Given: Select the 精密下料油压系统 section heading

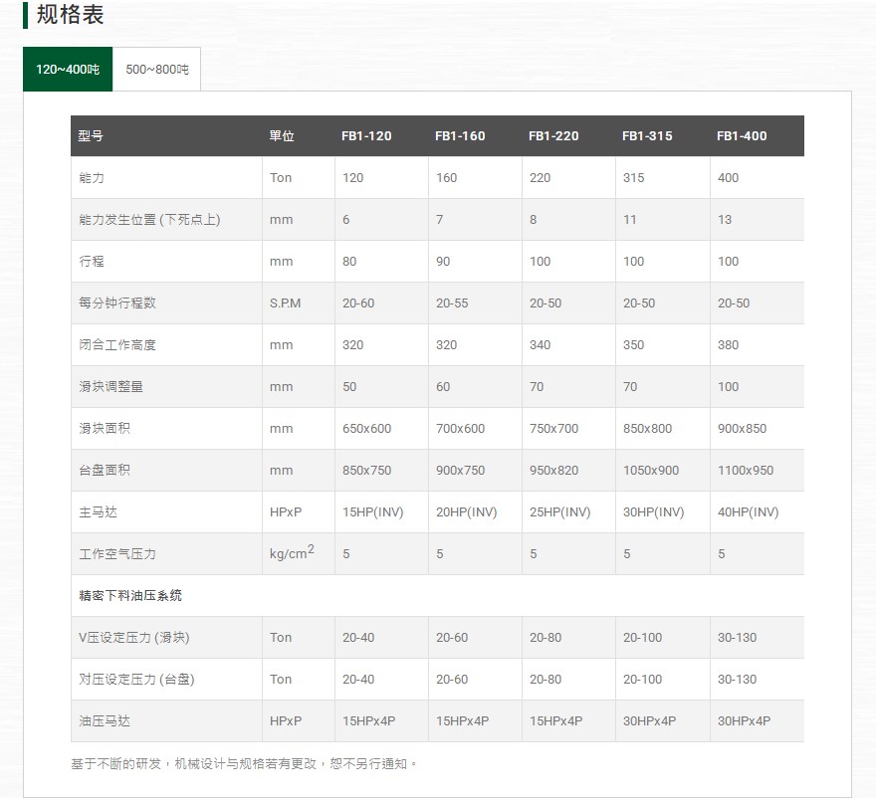Looking at the screenshot, I should pyautogui.click(x=130, y=596).
